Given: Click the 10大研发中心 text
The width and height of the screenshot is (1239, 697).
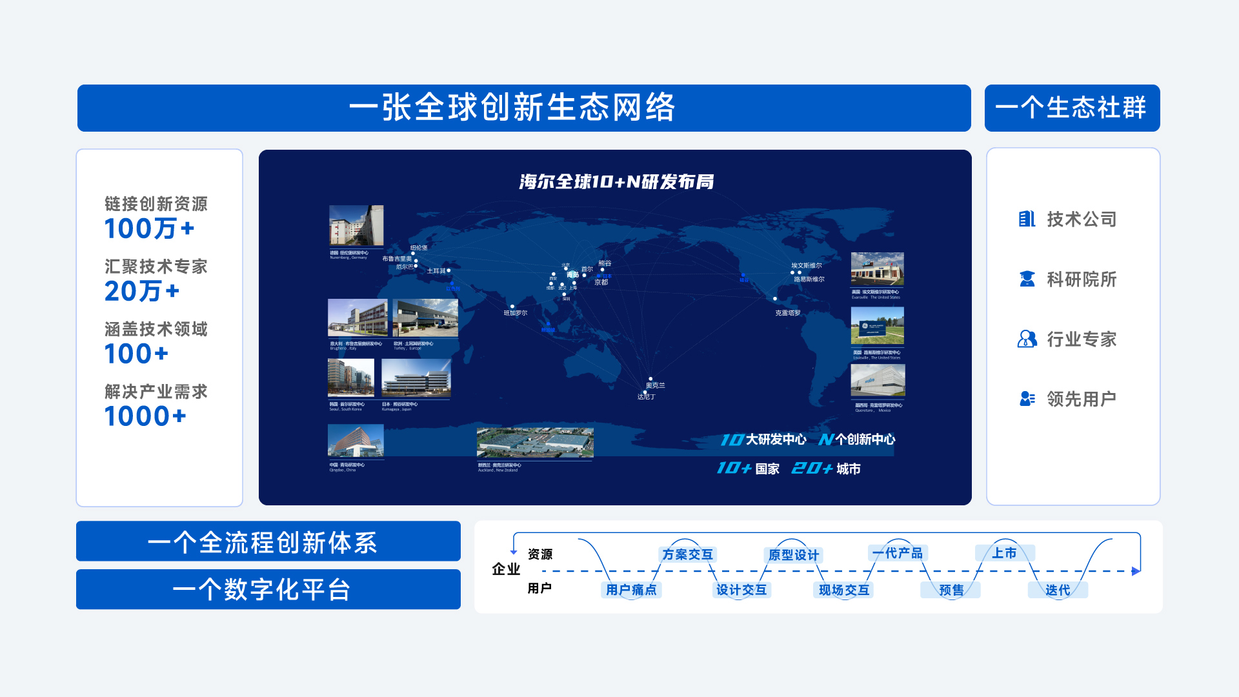Looking at the screenshot, I should point(763,439).
